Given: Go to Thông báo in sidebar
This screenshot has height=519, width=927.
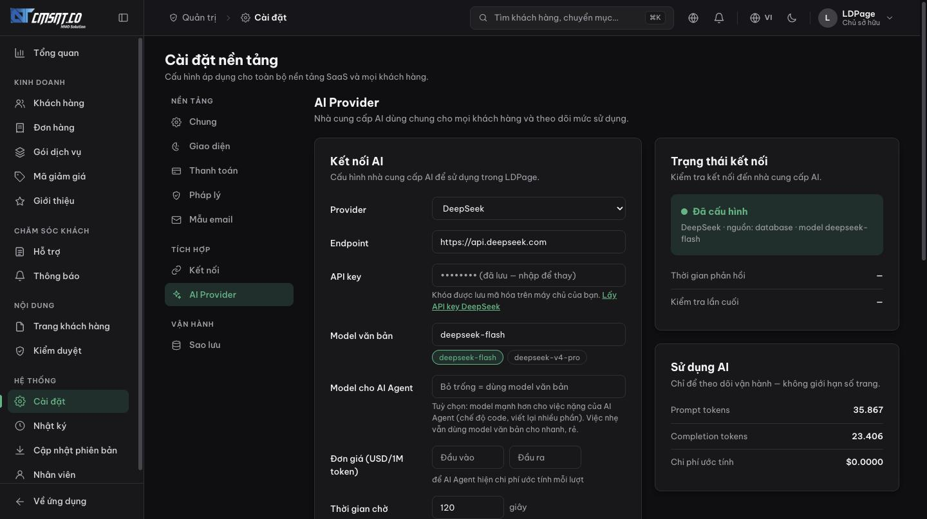Looking at the screenshot, I should (x=68, y=276).
